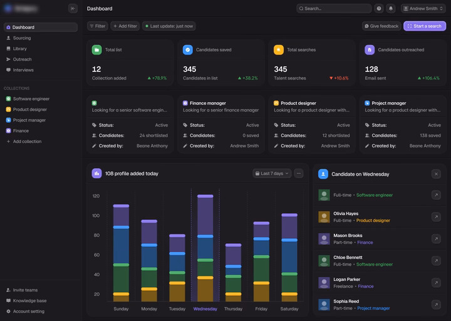Viewport: 451px width, 321px height.
Task: Open Outreach in the sidebar
Action: [41, 59]
